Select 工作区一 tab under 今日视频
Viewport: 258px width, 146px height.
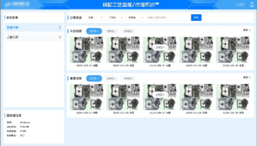[x=94, y=31]
